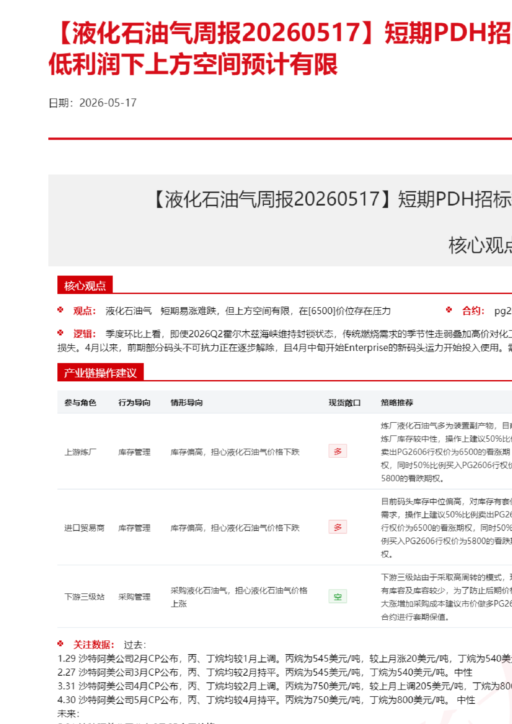Click the diamond bullet beside 合约
The height and width of the screenshot is (724, 512).
449,310
